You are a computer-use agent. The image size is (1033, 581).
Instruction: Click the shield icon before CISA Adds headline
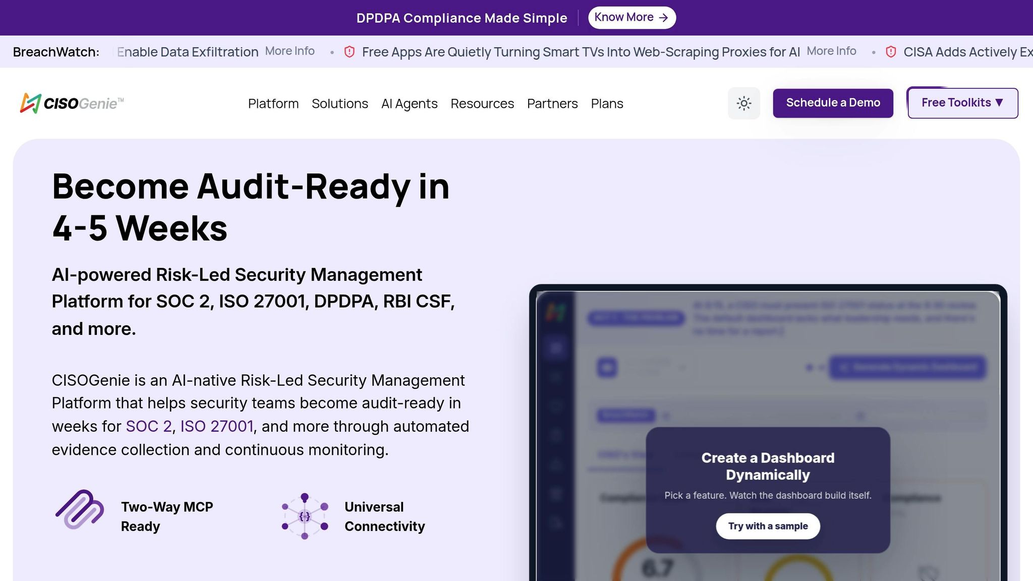click(891, 52)
